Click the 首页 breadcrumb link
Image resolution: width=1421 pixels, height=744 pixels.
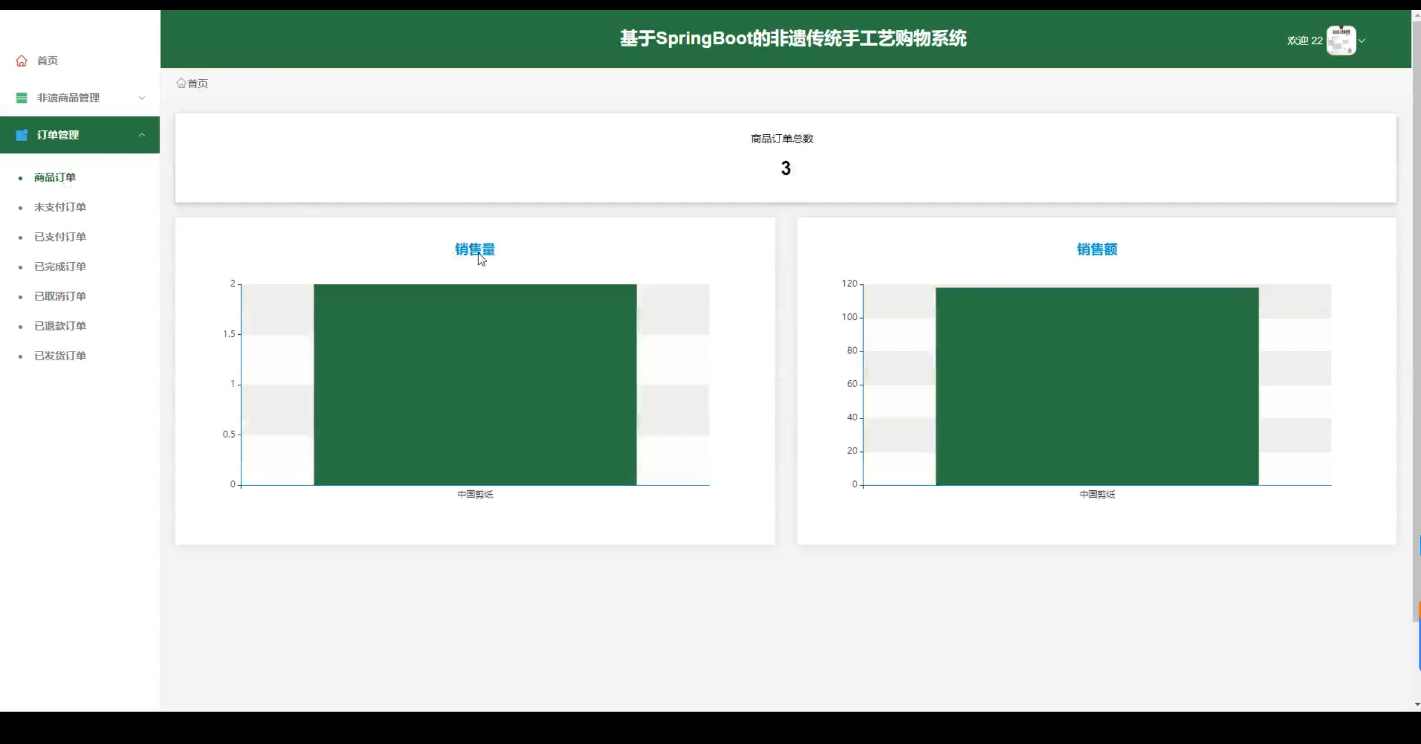pos(198,83)
